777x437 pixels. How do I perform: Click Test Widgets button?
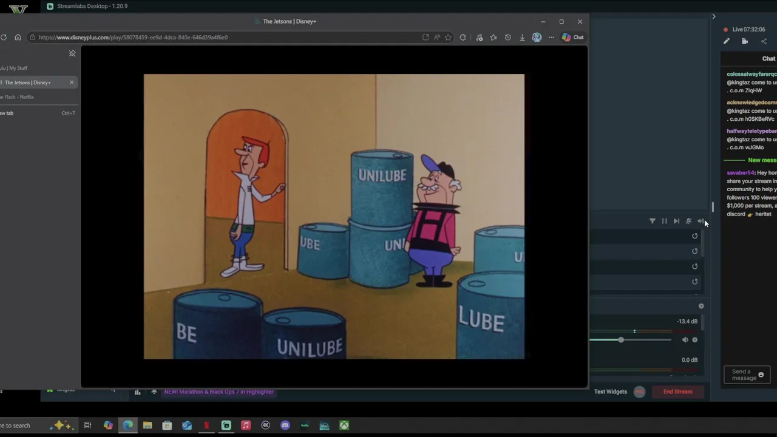(611, 391)
